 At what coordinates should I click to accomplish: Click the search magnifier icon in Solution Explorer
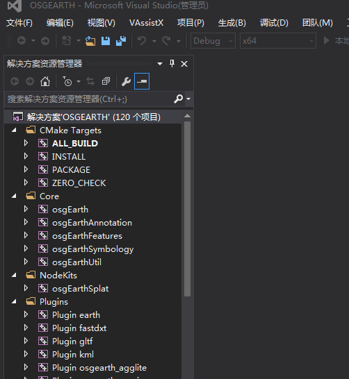(179, 99)
